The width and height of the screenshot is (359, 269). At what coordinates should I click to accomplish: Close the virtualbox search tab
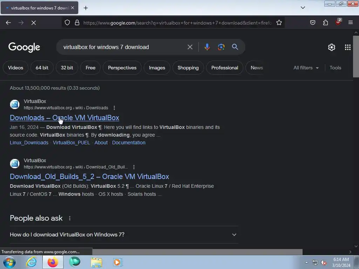[x=73, y=8]
